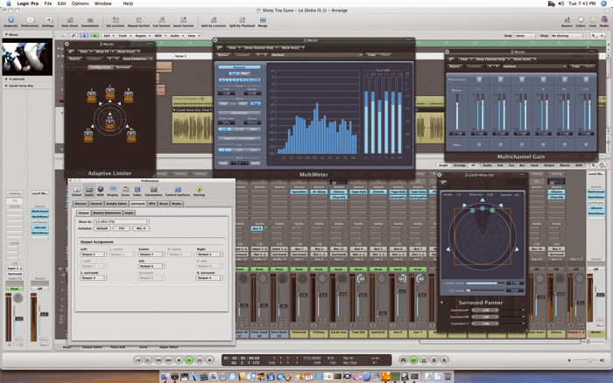Open the MultiMeter settings preset dropdown

click(316, 55)
